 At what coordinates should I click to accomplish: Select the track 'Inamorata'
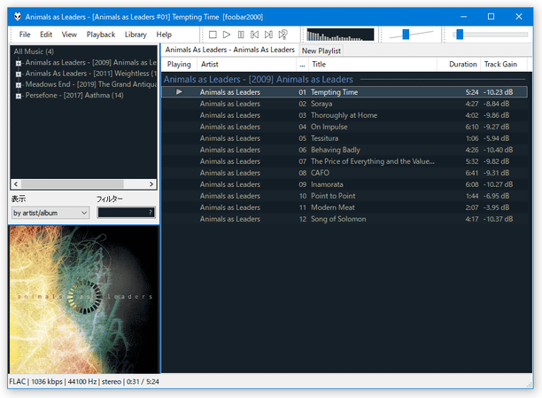[345, 184]
